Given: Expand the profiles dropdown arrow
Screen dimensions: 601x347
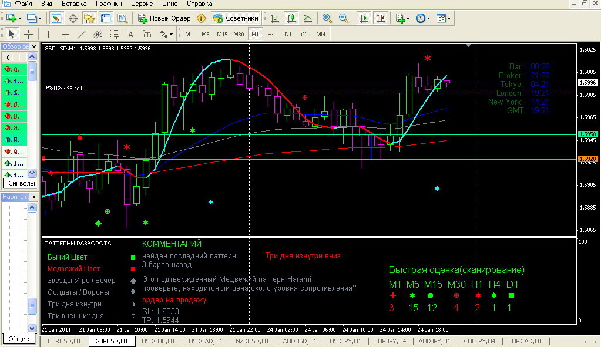Looking at the screenshot, I should (40, 18).
